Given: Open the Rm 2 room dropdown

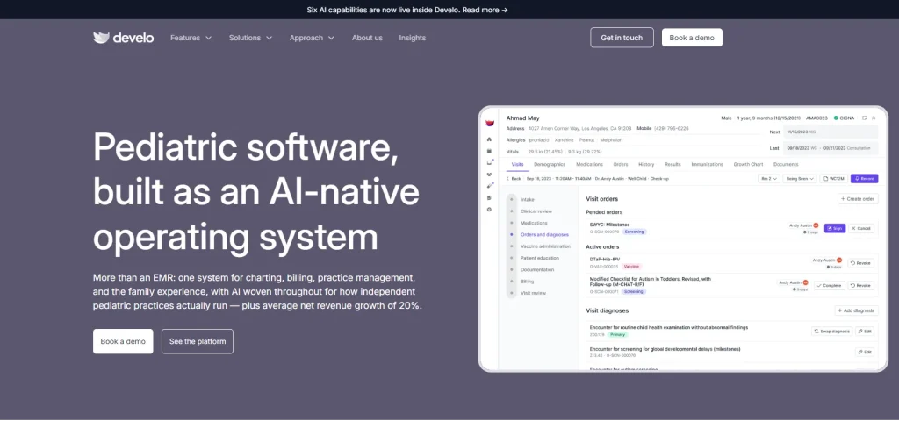Looking at the screenshot, I should point(768,179).
